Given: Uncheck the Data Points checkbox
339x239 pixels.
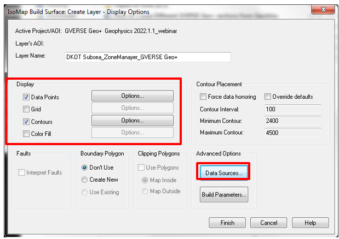Looking at the screenshot, I should coord(26,97).
